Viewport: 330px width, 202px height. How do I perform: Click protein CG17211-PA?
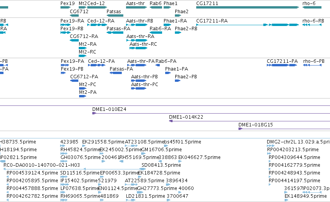tap(282, 61)
